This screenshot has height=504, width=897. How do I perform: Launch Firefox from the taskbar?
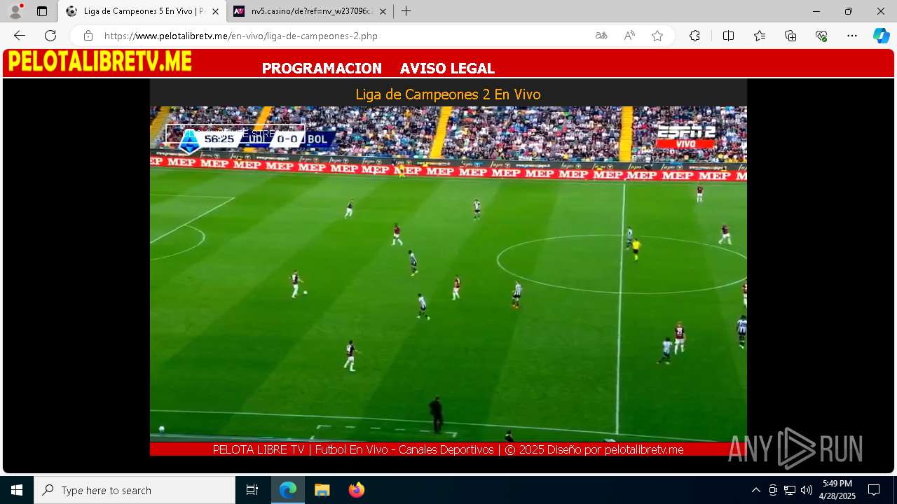tap(356, 490)
